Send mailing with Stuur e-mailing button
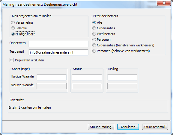This screenshot has width=173, height=135. point(101,127)
